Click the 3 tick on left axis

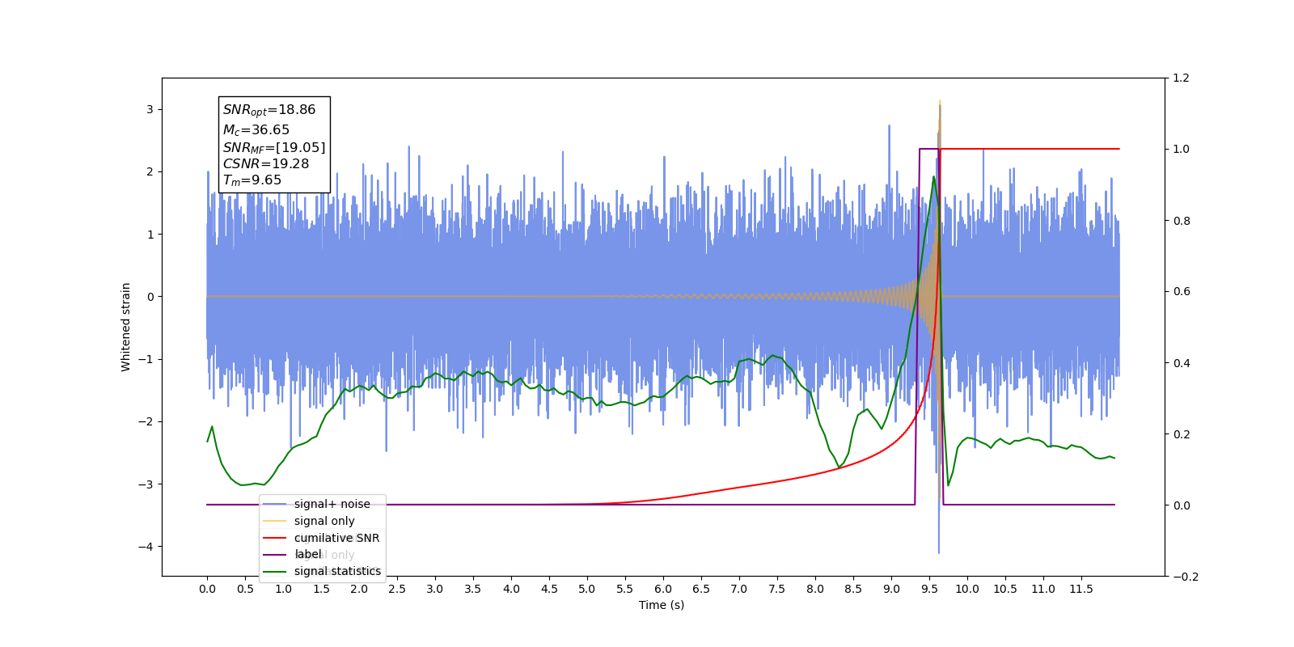(x=150, y=110)
